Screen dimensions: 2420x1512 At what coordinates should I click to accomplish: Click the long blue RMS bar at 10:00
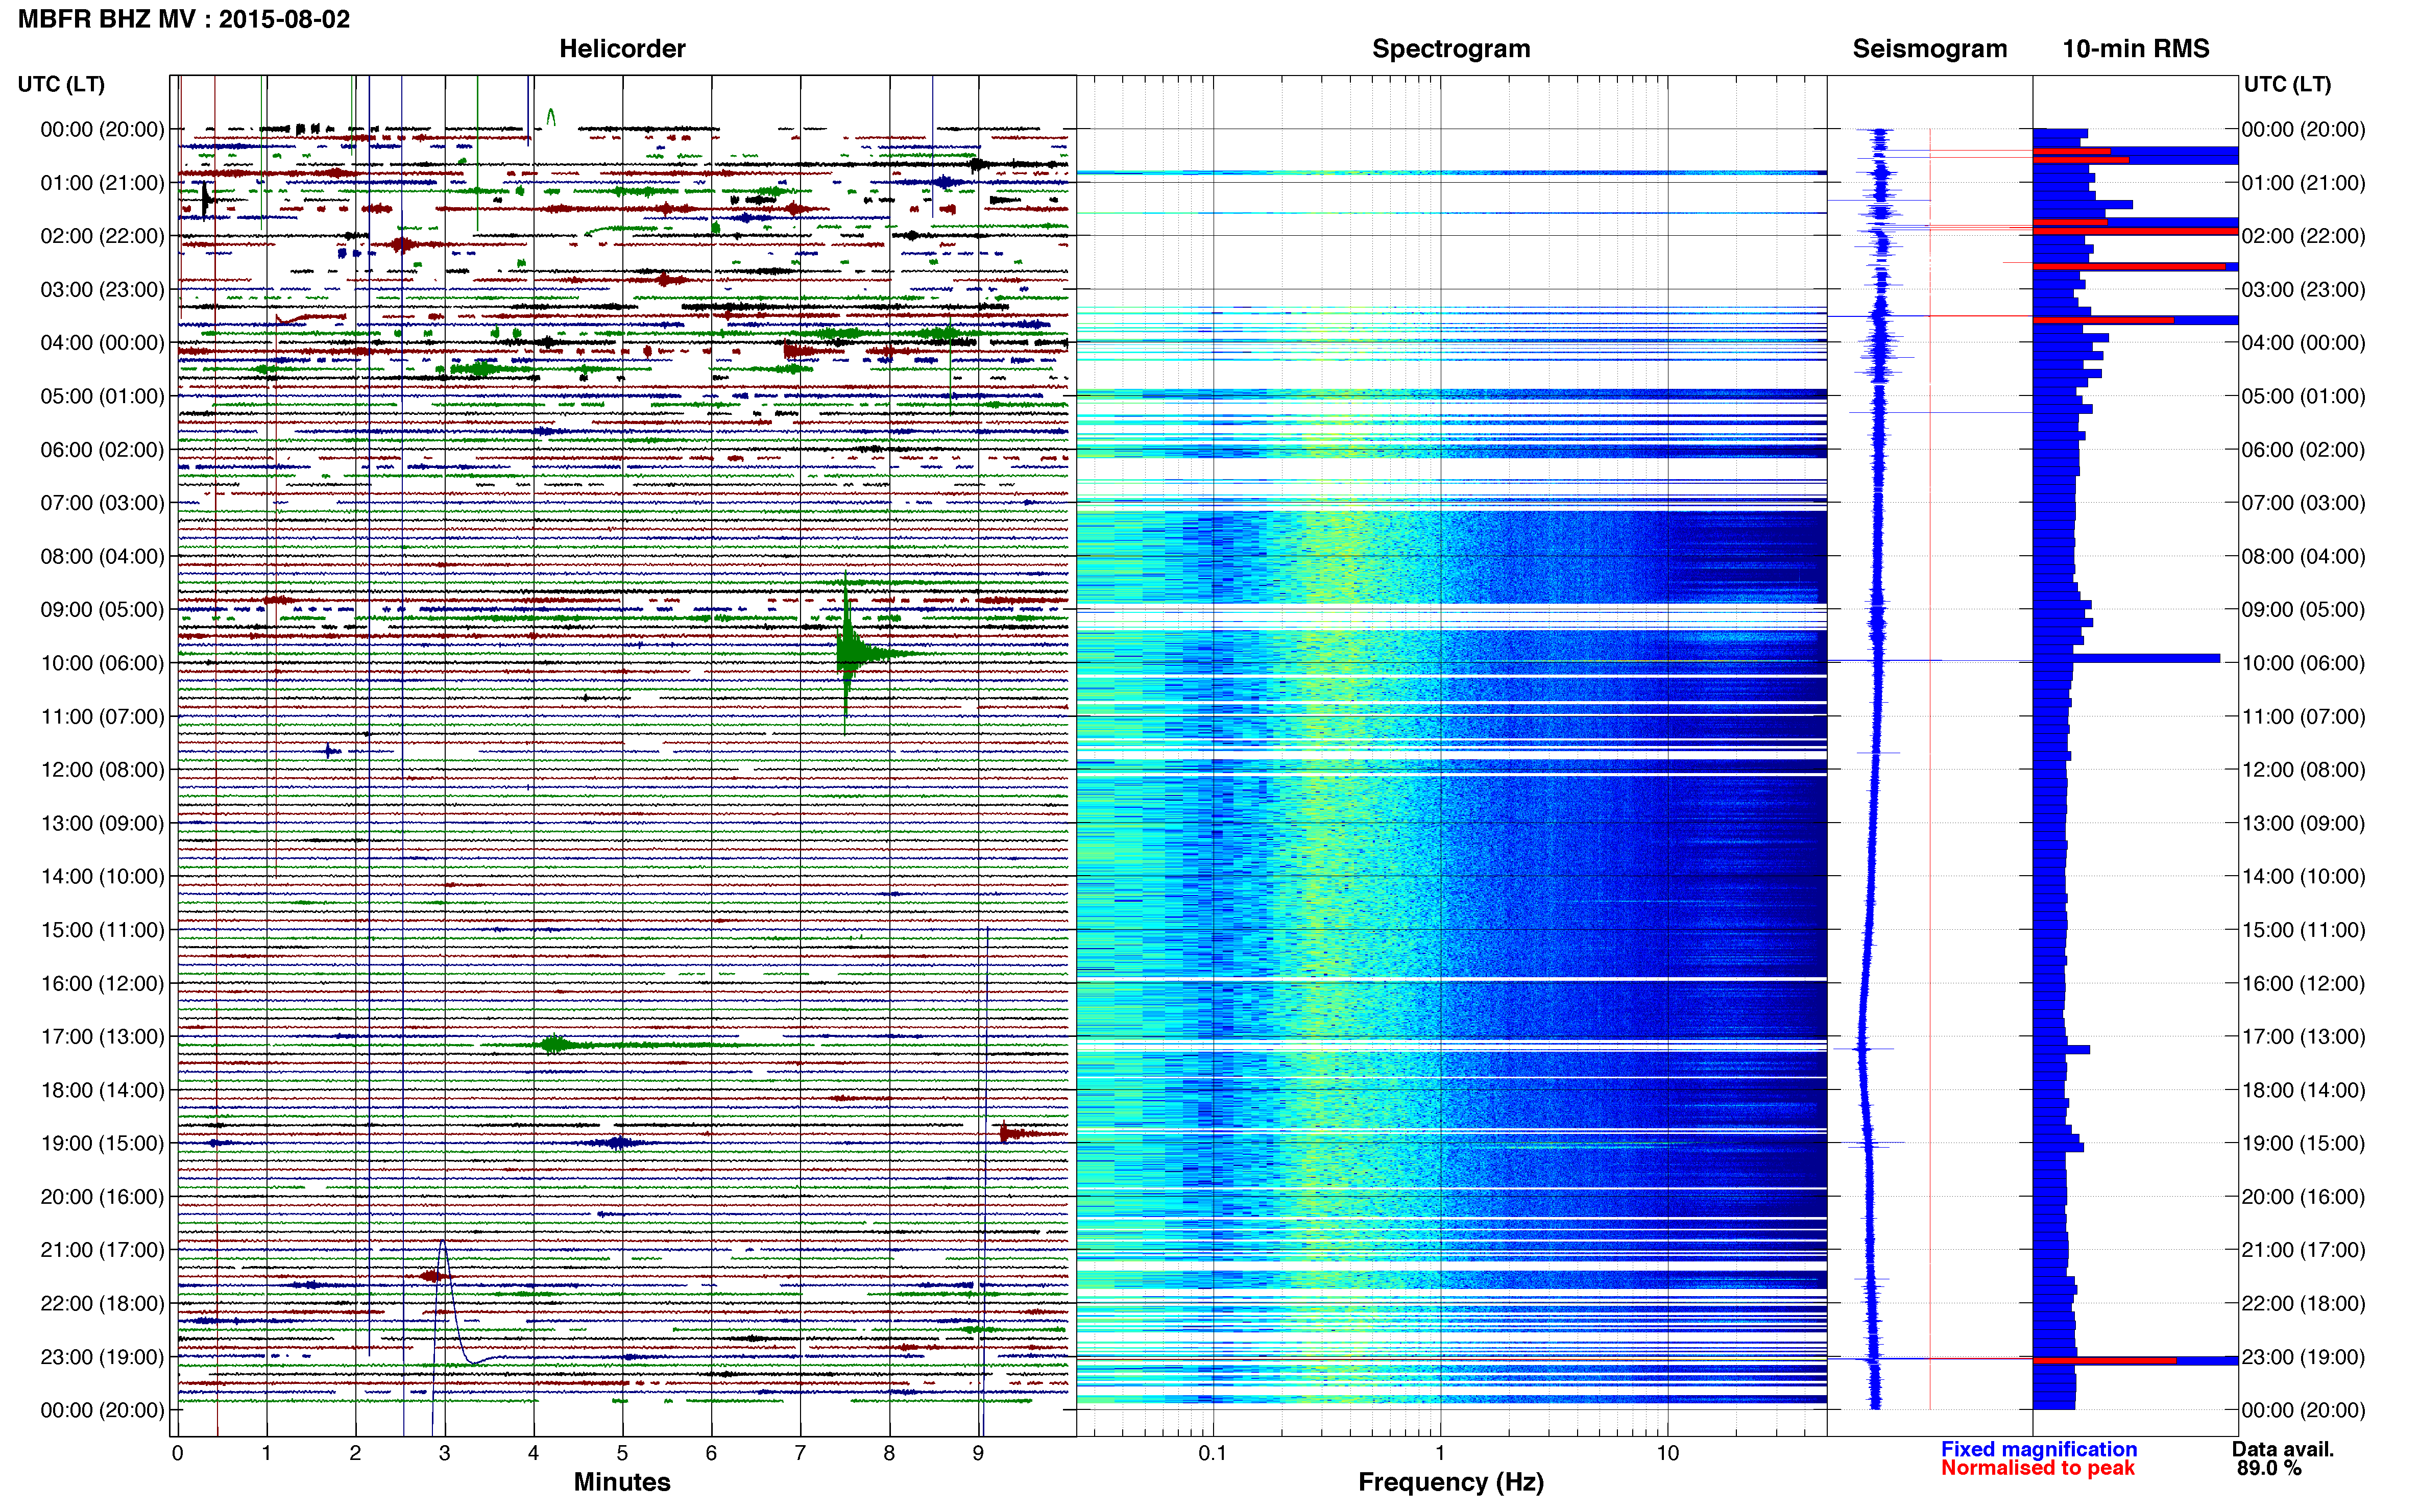pos(2127,658)
